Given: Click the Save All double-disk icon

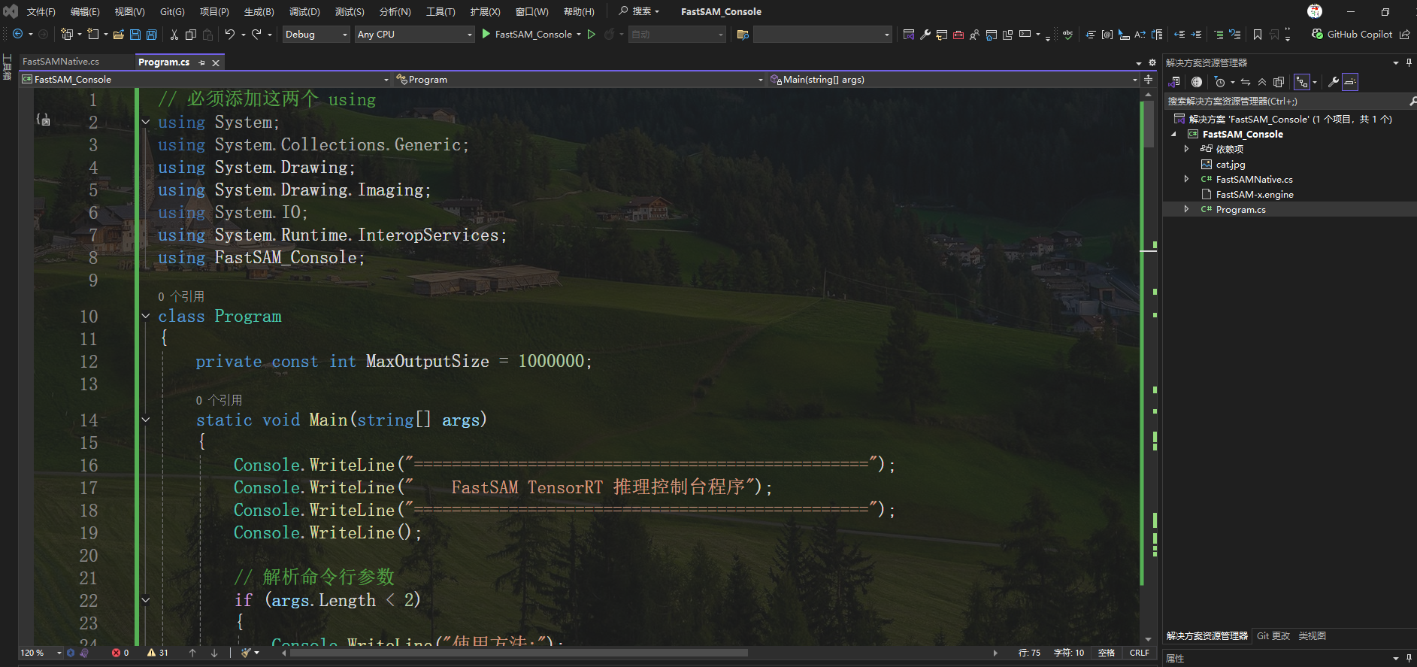Looking at the screenshot, I should 152,34.
